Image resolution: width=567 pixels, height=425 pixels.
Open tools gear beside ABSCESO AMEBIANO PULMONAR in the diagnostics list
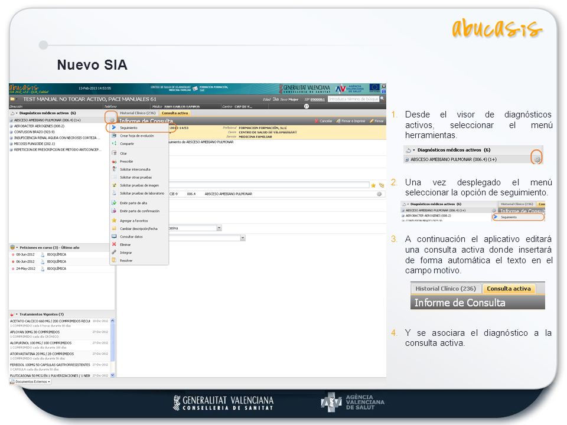pyautogui.click(x=112, y=120)
